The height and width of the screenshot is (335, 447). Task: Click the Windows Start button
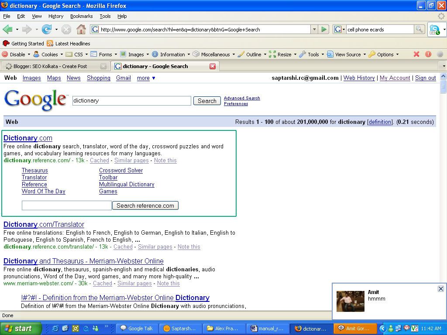coord(21,328)
